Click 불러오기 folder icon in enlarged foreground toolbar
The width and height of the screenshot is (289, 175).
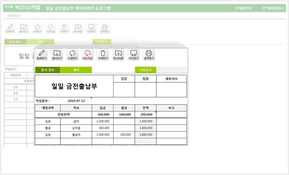point(57,54)
